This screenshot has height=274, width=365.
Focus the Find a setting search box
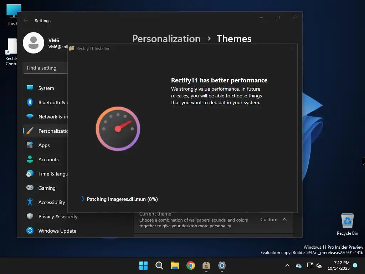tap(46, 68)
